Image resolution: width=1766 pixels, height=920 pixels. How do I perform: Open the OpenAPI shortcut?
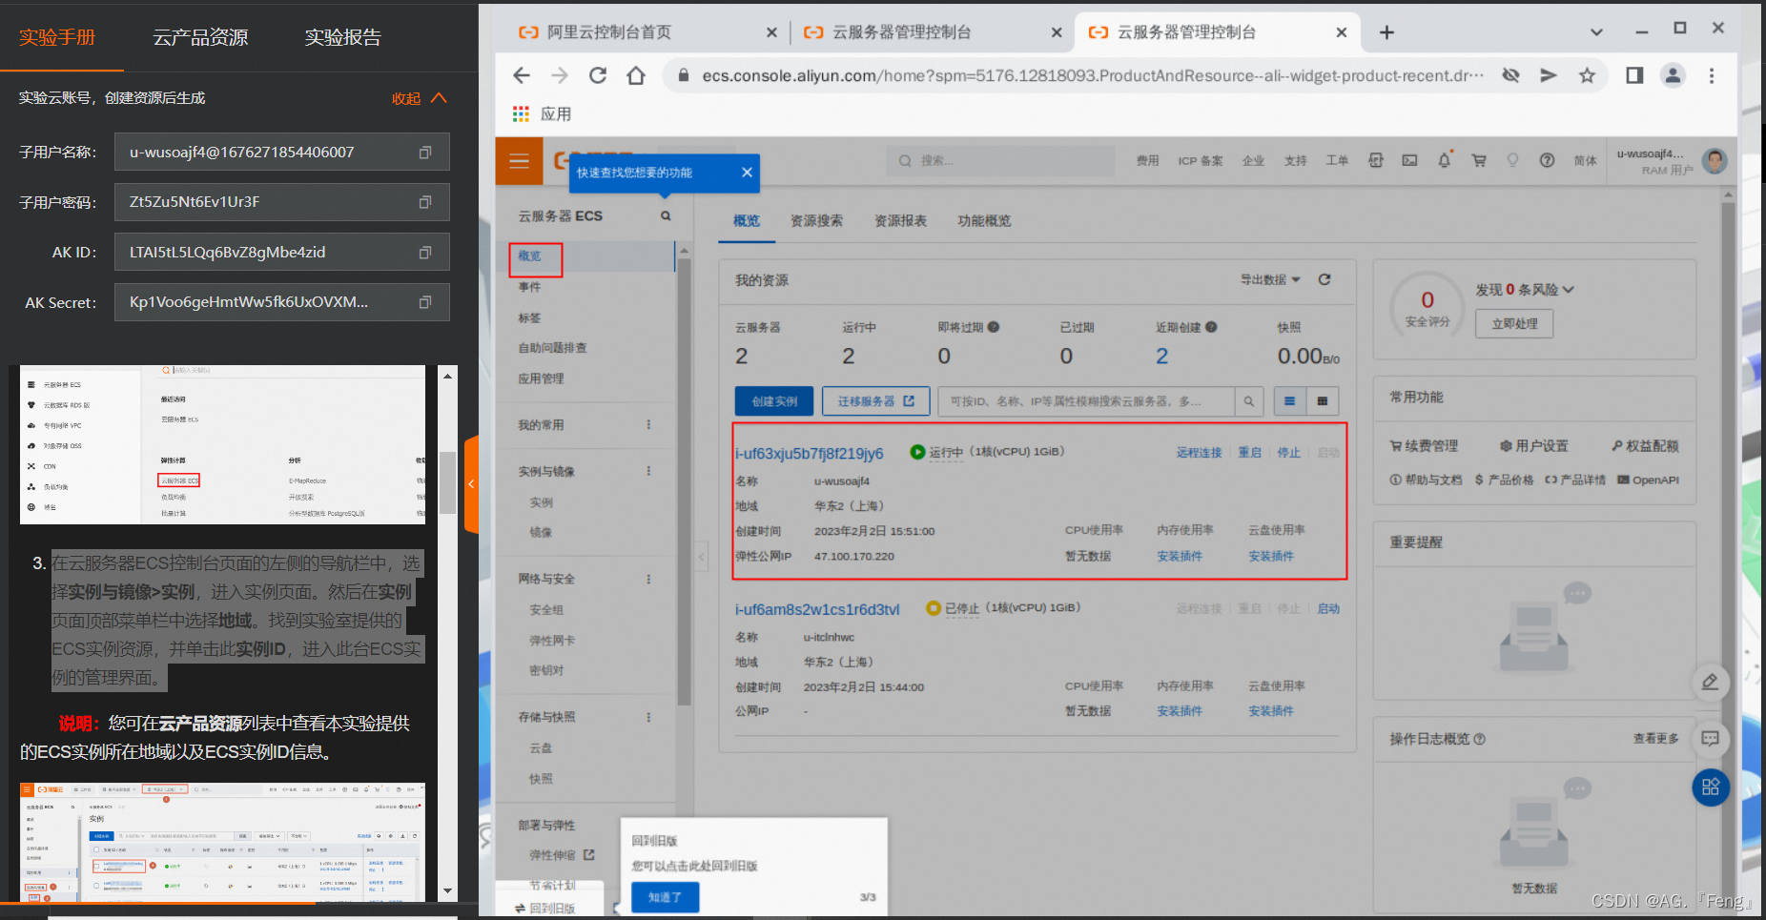pyautogui.click(x=1648, y=480)
